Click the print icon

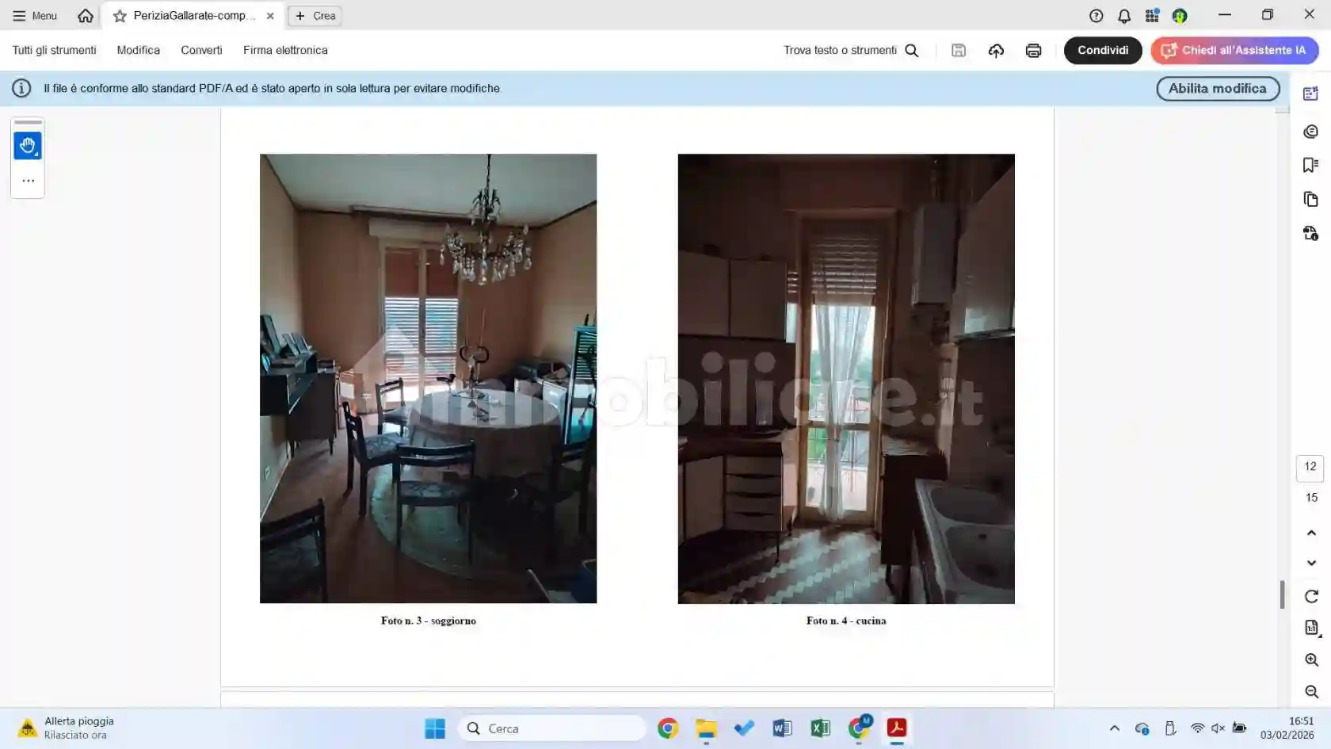click(x=1033, y=51)
